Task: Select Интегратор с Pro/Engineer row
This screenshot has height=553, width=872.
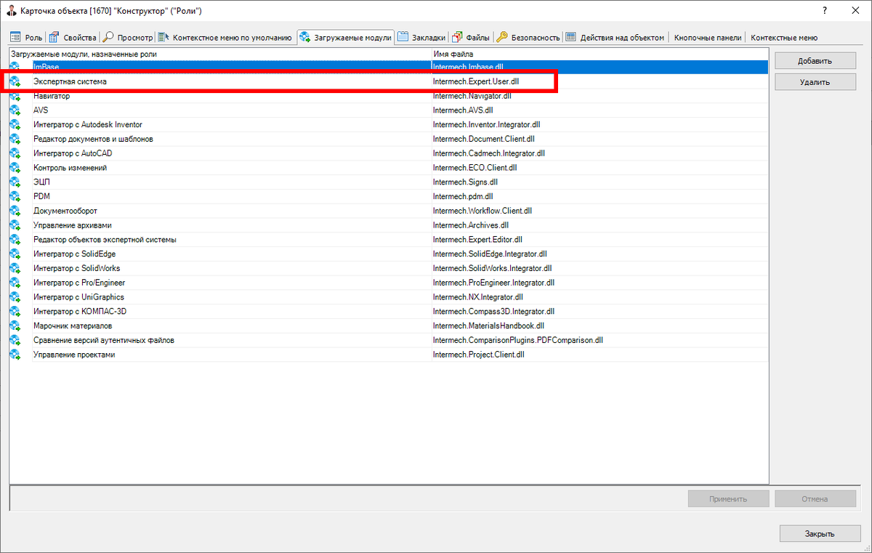Action: pos(389,283)
